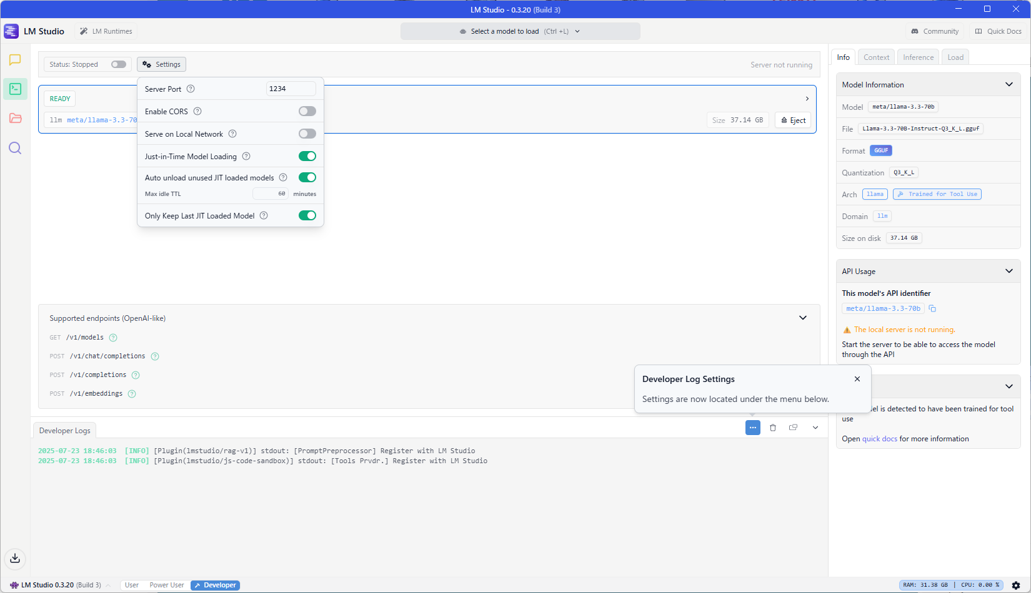Open the Chat section in the sidebar
This screenshot has height=593, width=1031.
[15, 60]
